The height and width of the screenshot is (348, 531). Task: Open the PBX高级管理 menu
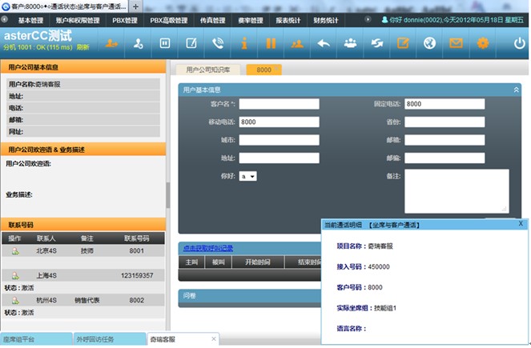pos(168,20)
